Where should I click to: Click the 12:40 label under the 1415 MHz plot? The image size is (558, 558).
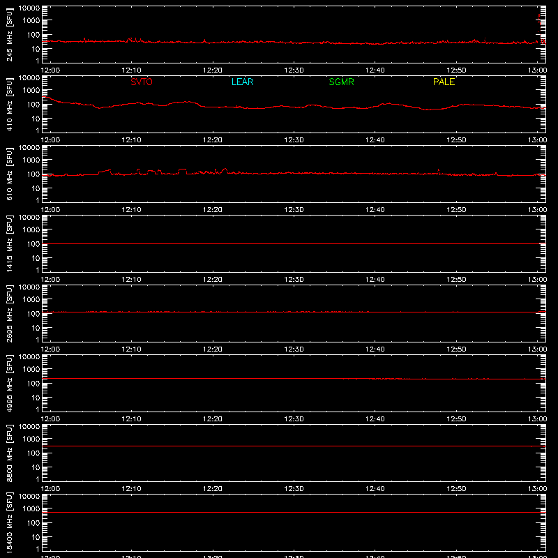tap(375, 280)
